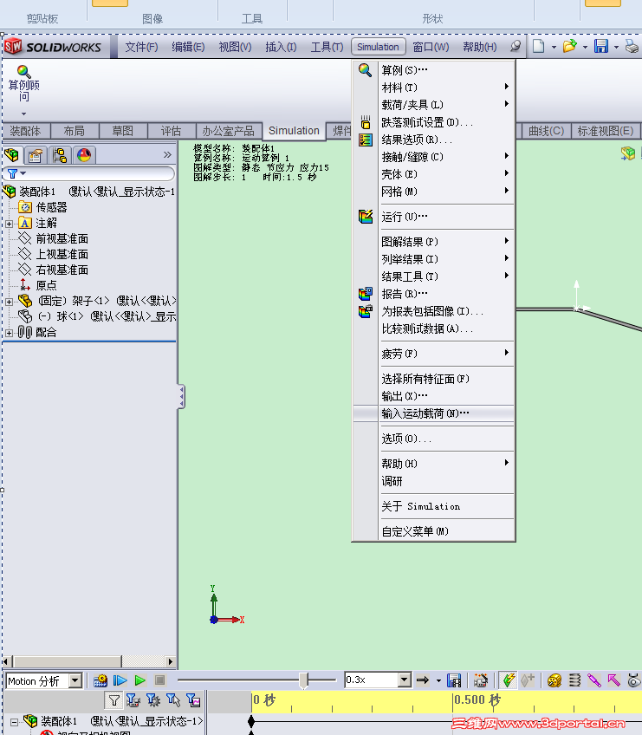642x735 pixels.
Task: Click the Save Animation icon
Action: (454, 680)
